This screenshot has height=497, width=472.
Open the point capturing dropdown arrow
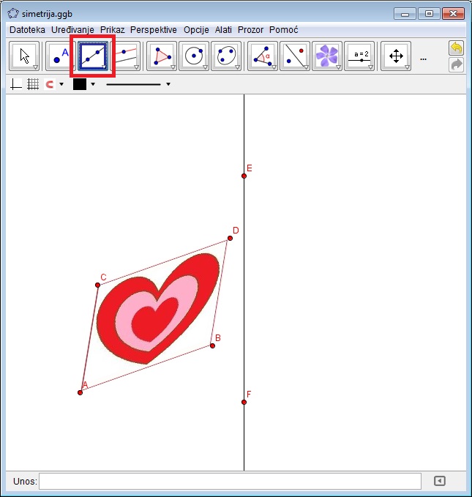61,84
